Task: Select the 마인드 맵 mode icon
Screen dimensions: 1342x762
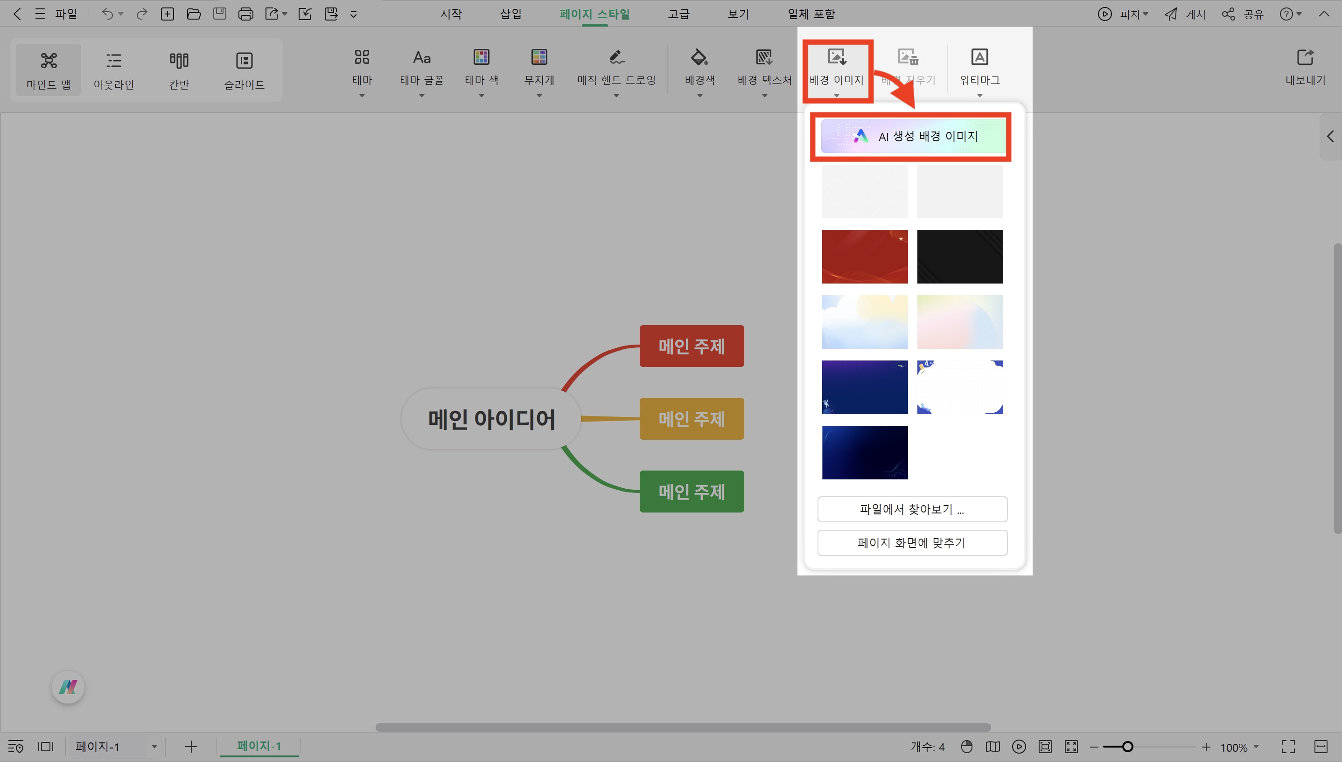Action: click(x=49, y=69)
